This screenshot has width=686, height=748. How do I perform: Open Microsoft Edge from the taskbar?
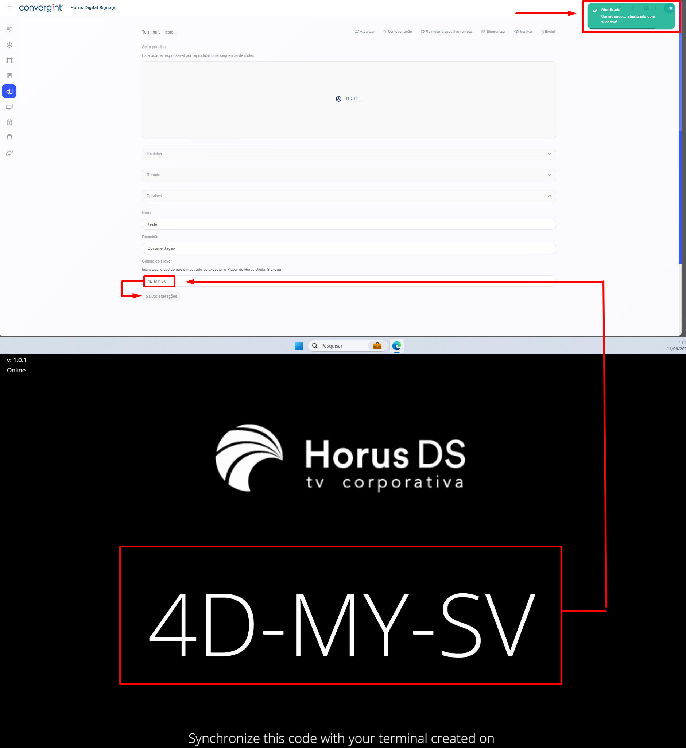coord(396,346)
